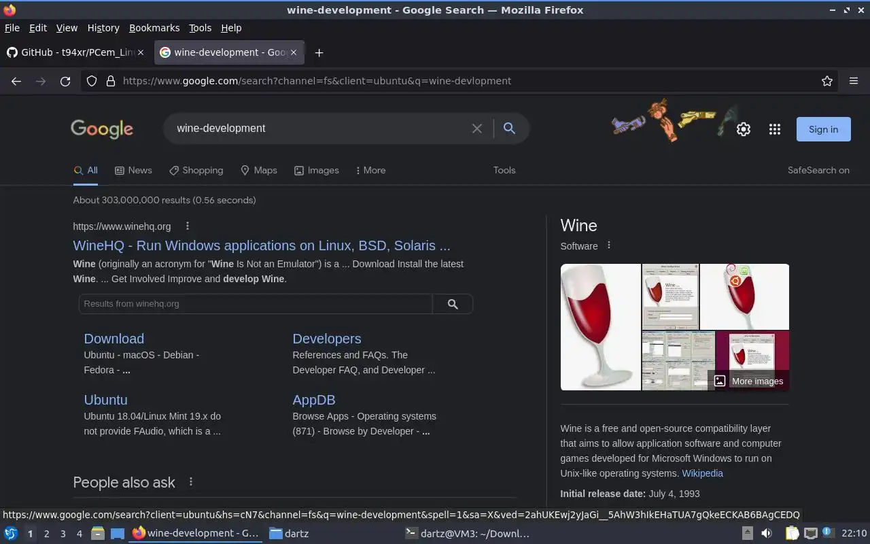Open the clipboard manager tray icon
870x544 pixels.
coord(793,534)
